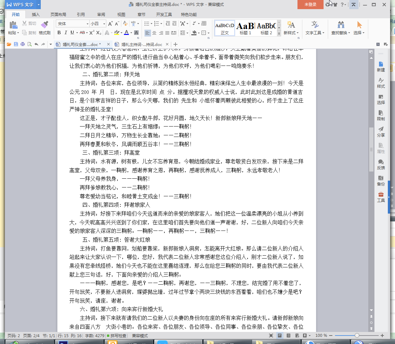This screenshot has height=344, width=395.
Task: Open 限制 (Restrict) in right sidebar
Action: (381, 115)
